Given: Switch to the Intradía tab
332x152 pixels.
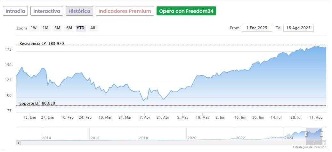Looking at the screenshot, I should click(x=15, y=11).
